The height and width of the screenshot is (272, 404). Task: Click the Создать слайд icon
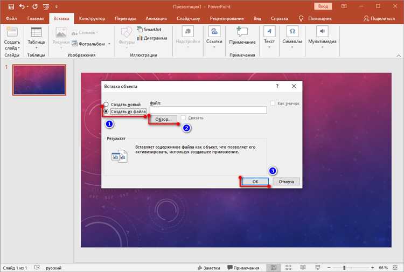coord(12,32)
